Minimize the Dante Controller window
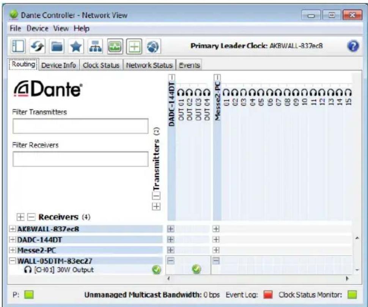Viewport: 368px width, 307px height. click(x=311, y=16)
